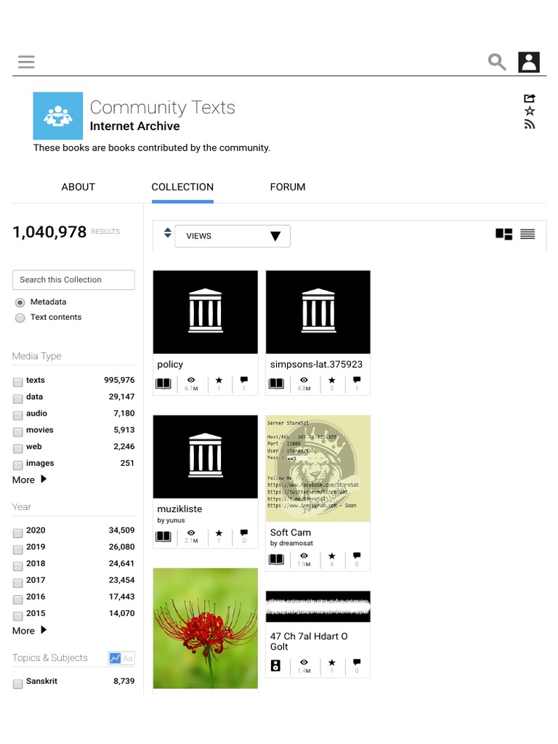Open the policy item title
Viewport: 558px width, 744px height.
[x=170, y=365]
